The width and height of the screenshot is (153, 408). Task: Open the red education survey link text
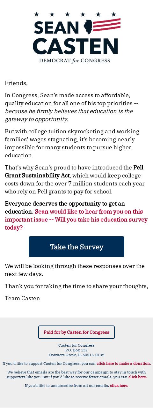click(76, 220)
